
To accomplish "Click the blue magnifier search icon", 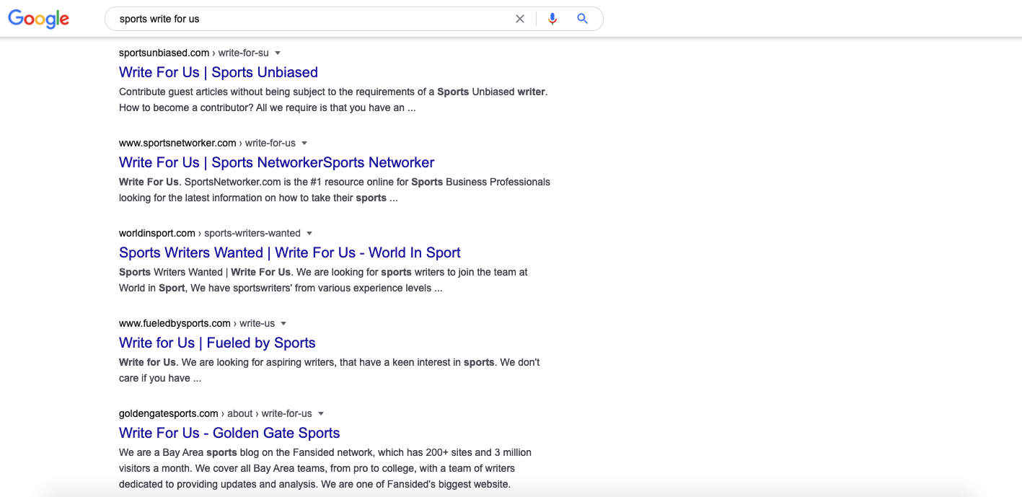I will [583, 19].
